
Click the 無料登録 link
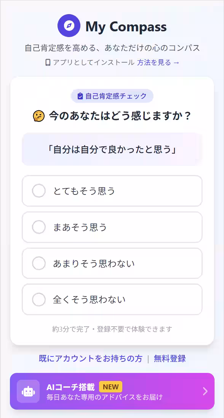pyautogui.click(x=170, y=358)
